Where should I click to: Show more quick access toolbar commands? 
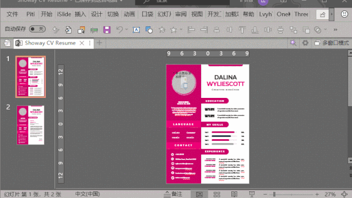335,30
